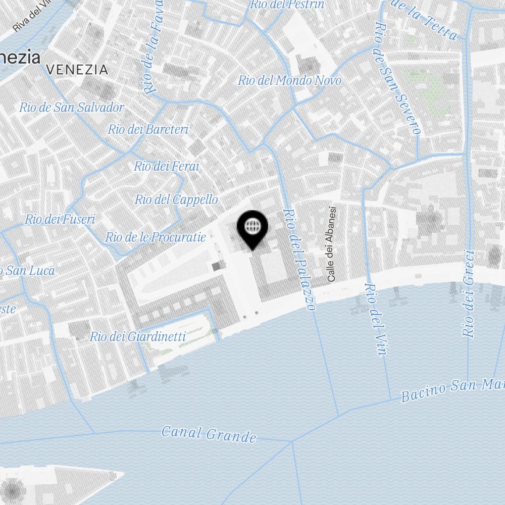Click the Rio del Vin label

tap(376, 319)
